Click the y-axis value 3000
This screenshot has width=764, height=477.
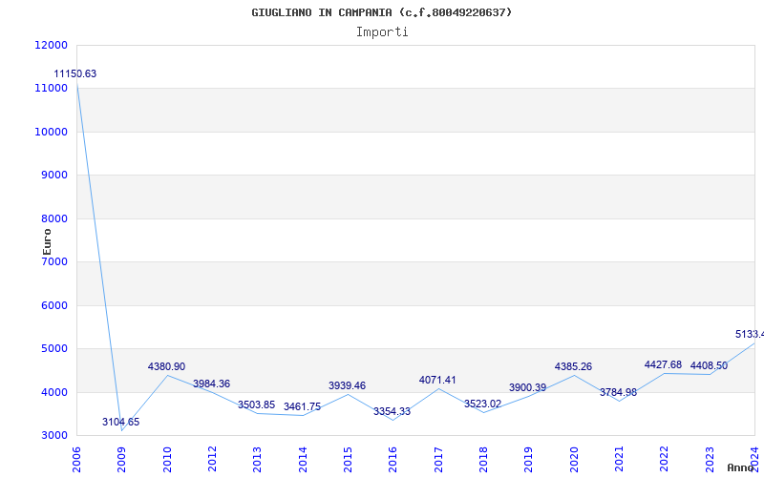pos(53,436)
